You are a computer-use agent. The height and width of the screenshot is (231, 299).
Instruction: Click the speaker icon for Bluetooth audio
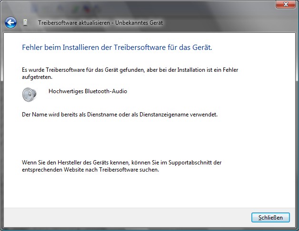(x=29, y=95)
